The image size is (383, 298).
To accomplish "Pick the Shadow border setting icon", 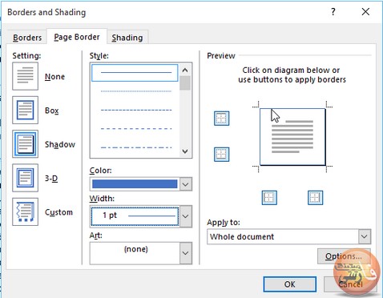I will (x=25, y=144).
